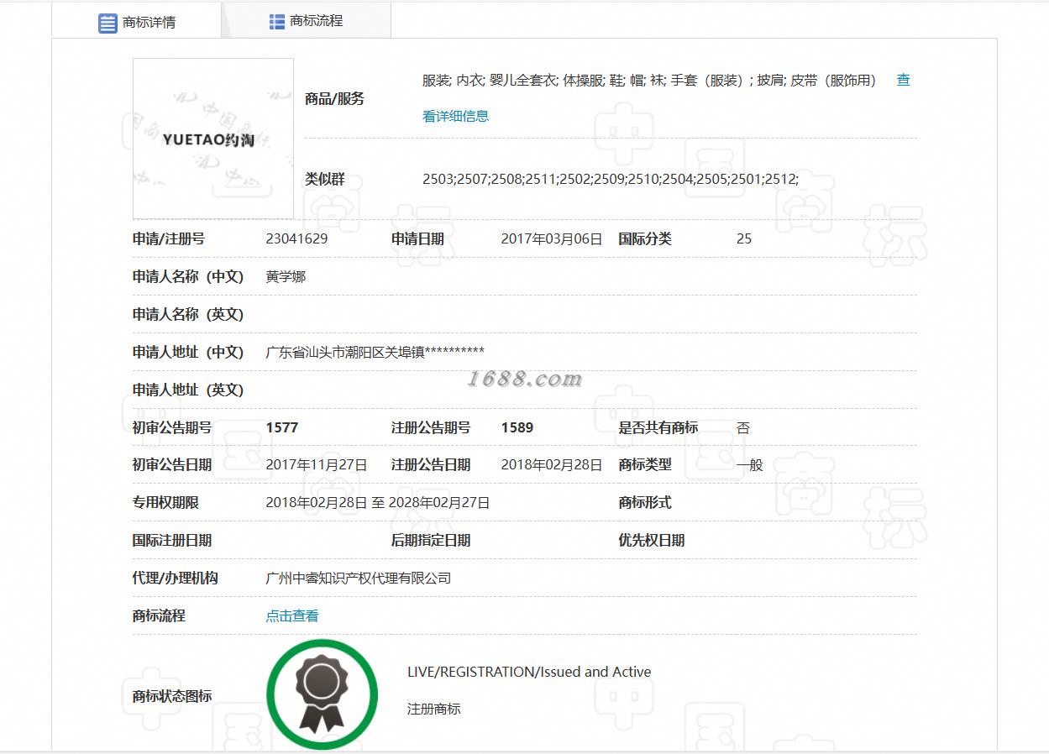Select the trademark type value 一般

tap(750, 464)
